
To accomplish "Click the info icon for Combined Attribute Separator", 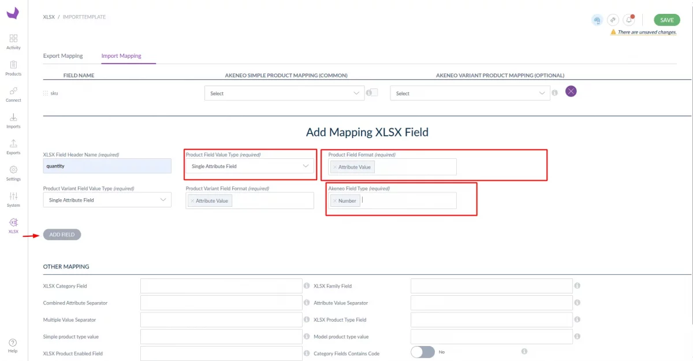I will pos(307,303).
